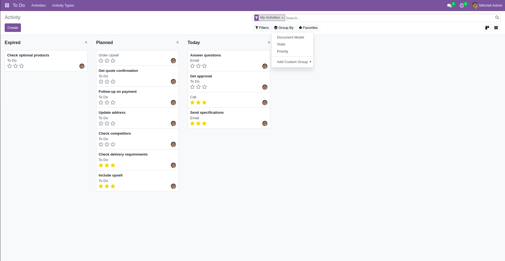
Task: Click avatar on Follow-up on payment card
Action: (173, 102)
